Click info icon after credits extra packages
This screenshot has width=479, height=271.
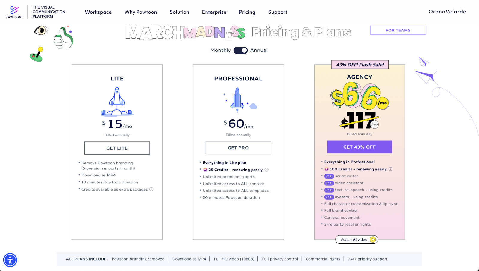pyautogui.click(x=151, y=189)
